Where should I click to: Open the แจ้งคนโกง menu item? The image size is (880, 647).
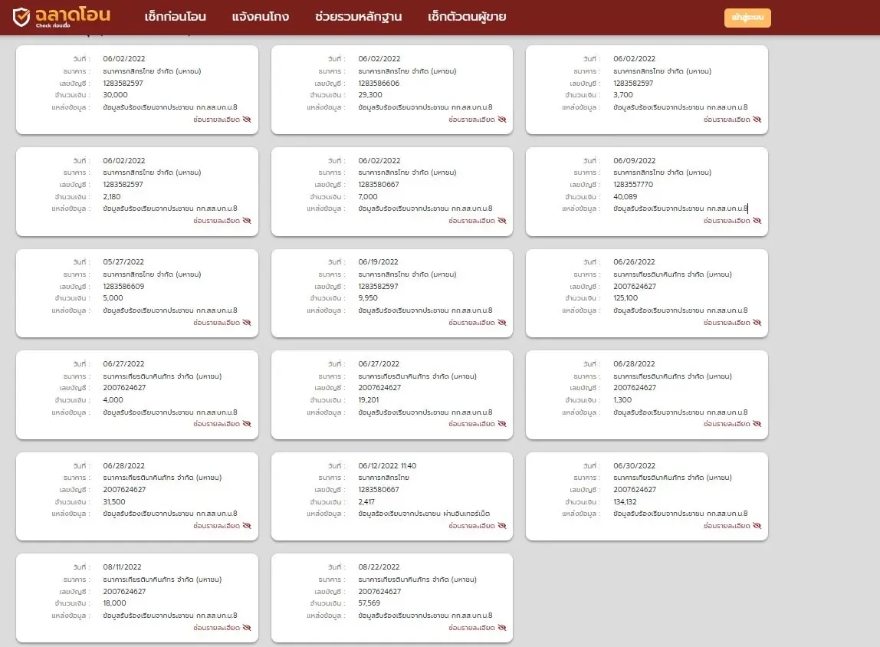tap(261, 17)
